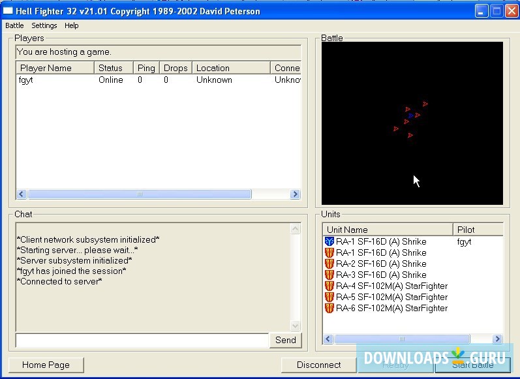
Task: Click the Conne column header in Players
Action: tap(286, 68)
